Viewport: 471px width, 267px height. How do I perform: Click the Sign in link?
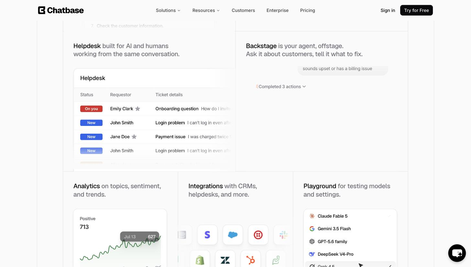tap(388, 10)
